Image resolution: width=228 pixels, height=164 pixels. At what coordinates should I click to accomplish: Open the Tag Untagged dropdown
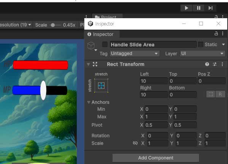coord(135,54)
